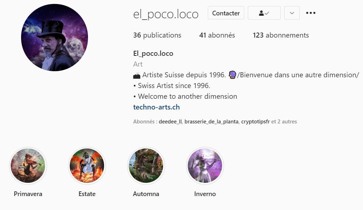This screenshot has height=210, width=363.
Task: Click the Primavera highlight label
Action: 28,194
